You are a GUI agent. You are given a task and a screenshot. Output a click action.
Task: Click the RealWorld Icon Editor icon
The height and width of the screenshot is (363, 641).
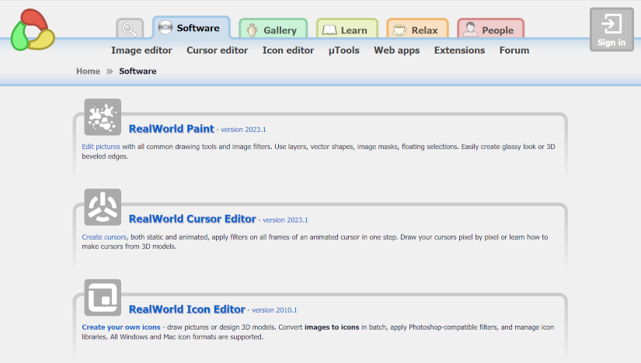103,297
